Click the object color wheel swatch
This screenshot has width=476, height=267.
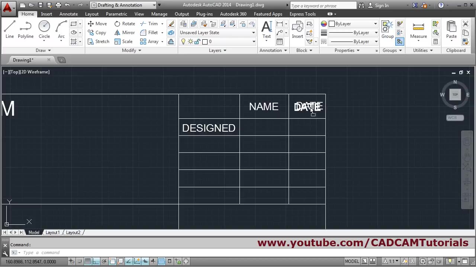coord(324,24)
